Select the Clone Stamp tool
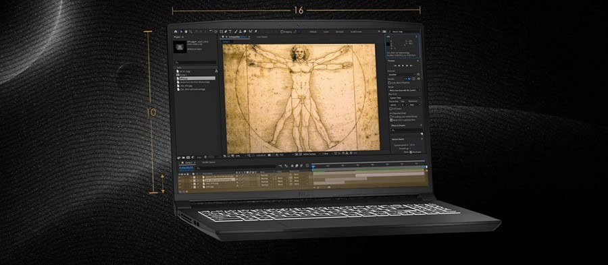This screenshot has height=265, width=608. pos(240,31)
